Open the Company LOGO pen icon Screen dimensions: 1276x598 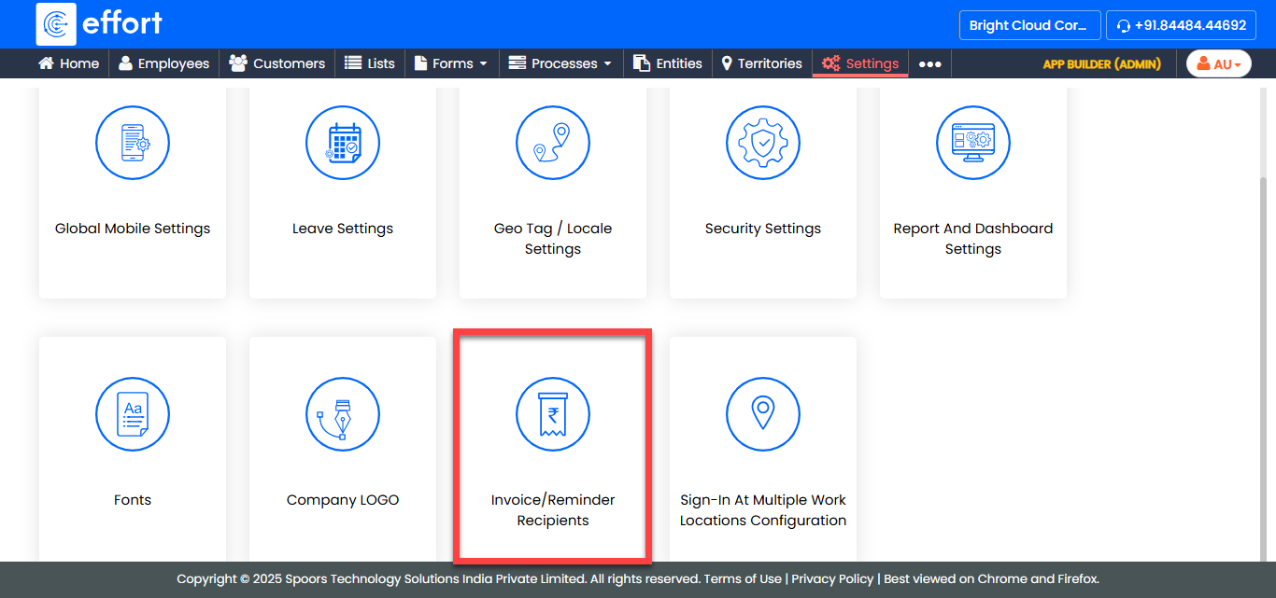click(343, 414)
